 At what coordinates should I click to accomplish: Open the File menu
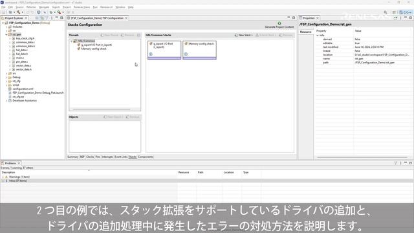coord(3,7)
